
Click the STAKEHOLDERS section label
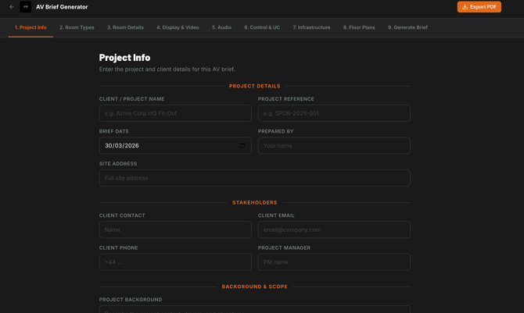[255, 202]
